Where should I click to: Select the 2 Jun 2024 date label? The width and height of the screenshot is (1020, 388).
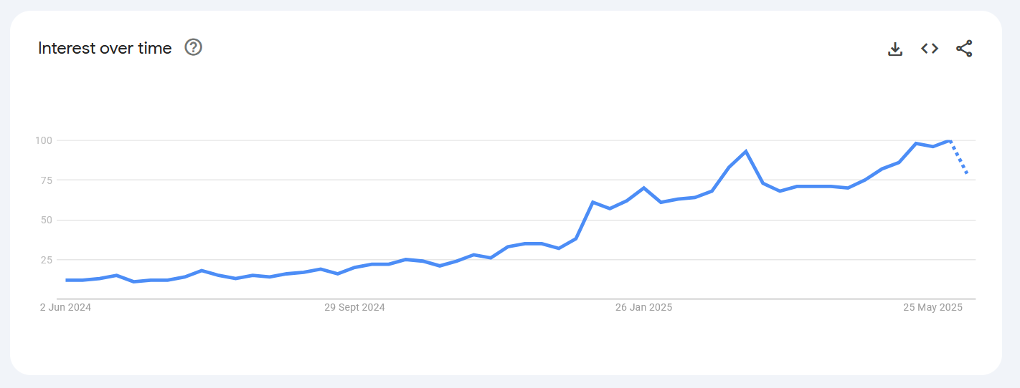tap(65, 308)
